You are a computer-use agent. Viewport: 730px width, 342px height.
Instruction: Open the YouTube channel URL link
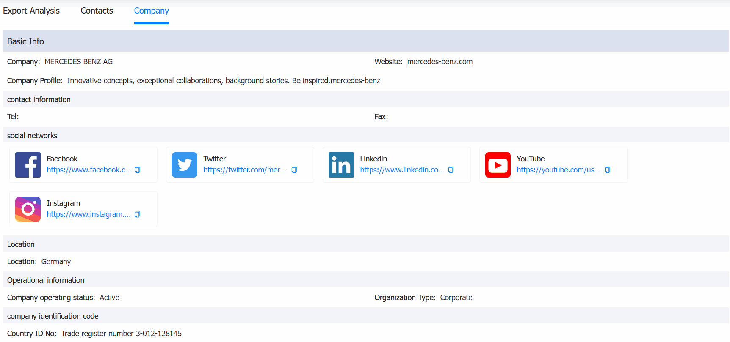click(558, 170)
